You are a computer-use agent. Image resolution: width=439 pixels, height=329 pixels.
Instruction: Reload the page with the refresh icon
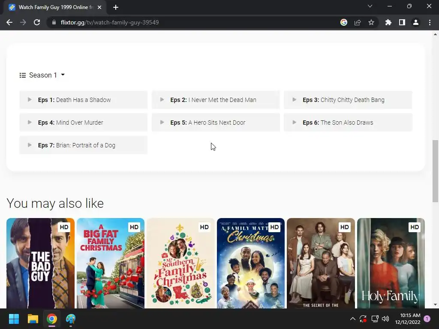point(37,22)
